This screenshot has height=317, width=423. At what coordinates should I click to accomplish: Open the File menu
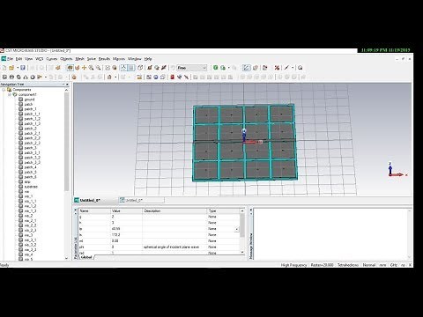[10, 59]
